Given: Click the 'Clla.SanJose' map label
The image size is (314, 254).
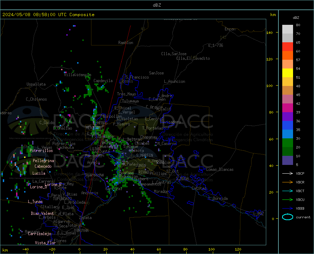Looking at the screenshot, I should tap(174, 54).
